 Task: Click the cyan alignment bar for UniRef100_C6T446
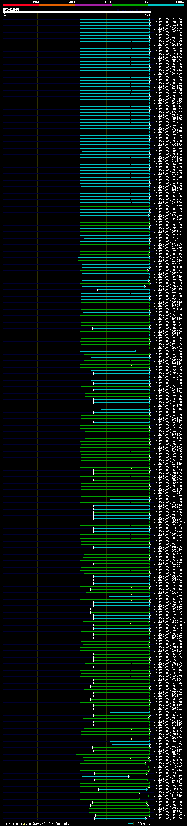(x=125, y=409)
